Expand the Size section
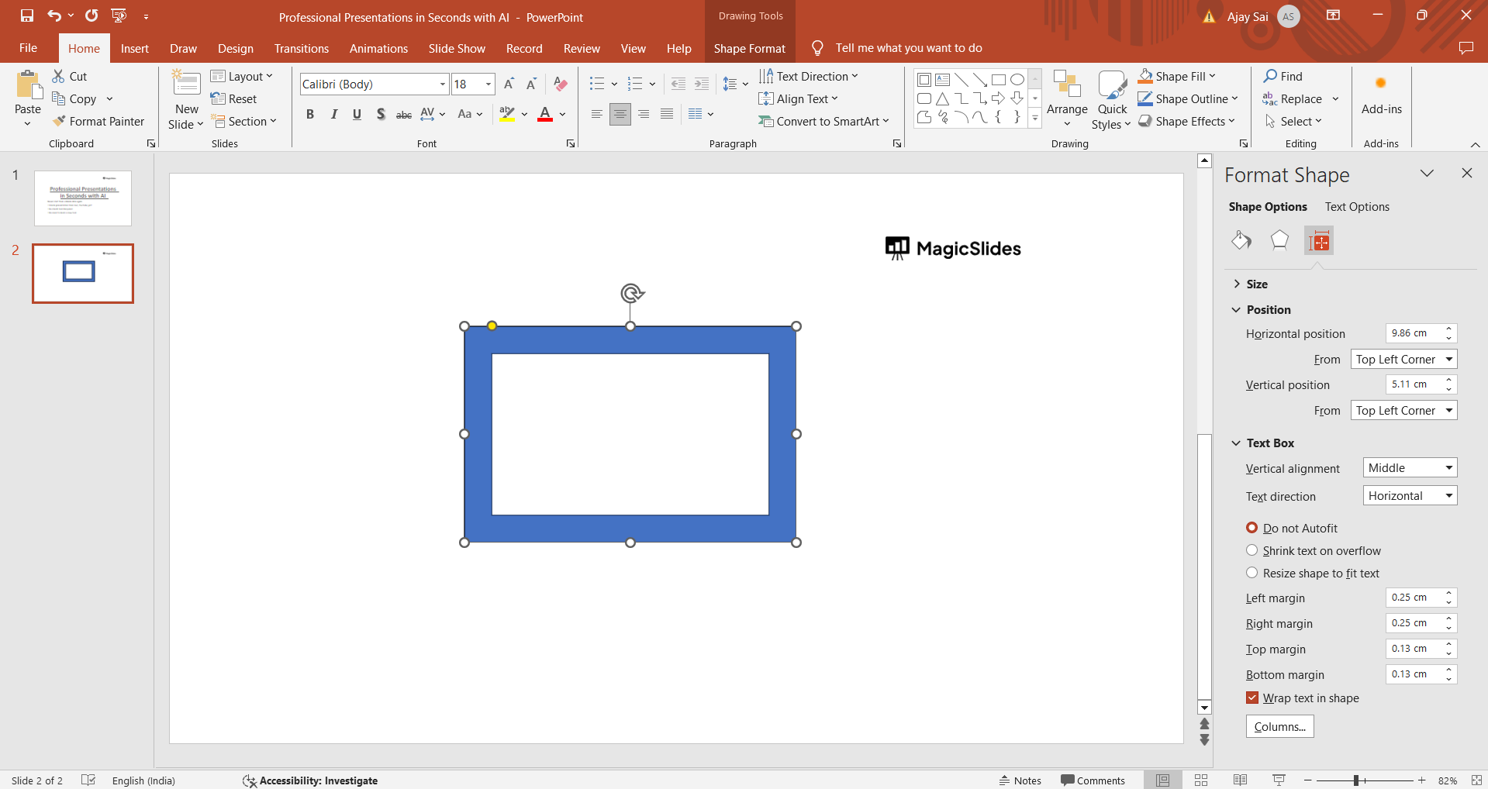 point(1256,284)
